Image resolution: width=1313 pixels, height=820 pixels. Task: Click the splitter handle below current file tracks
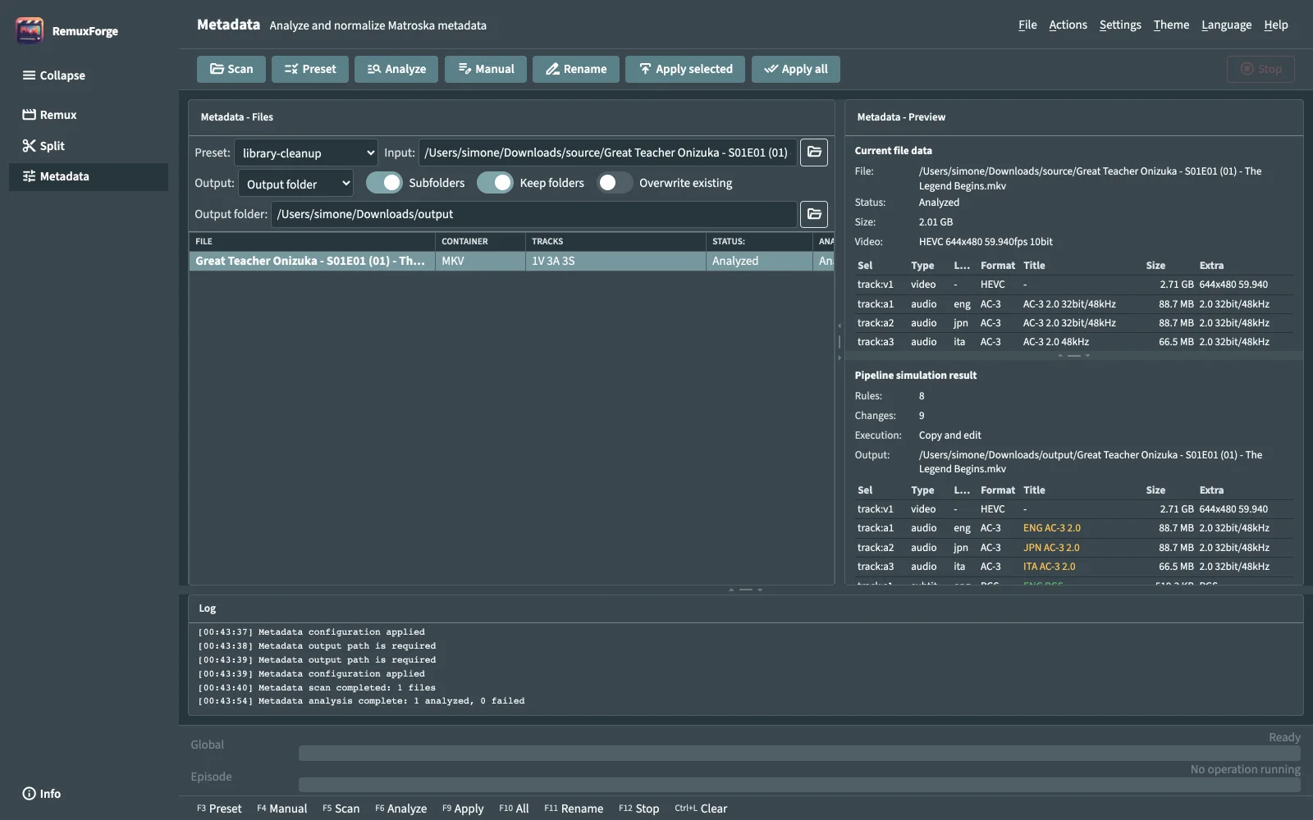tap(1073, 356)
